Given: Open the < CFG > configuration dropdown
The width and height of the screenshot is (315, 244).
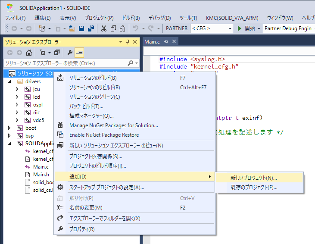Looking at the screenshot, I should point(211,28).
